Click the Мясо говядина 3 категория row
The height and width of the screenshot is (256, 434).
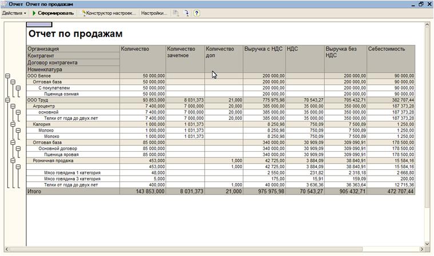tap(221, 179)
